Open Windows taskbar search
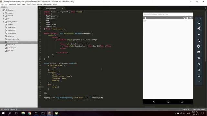The height and width of the screenshot is (116, 207). [10, 113]
